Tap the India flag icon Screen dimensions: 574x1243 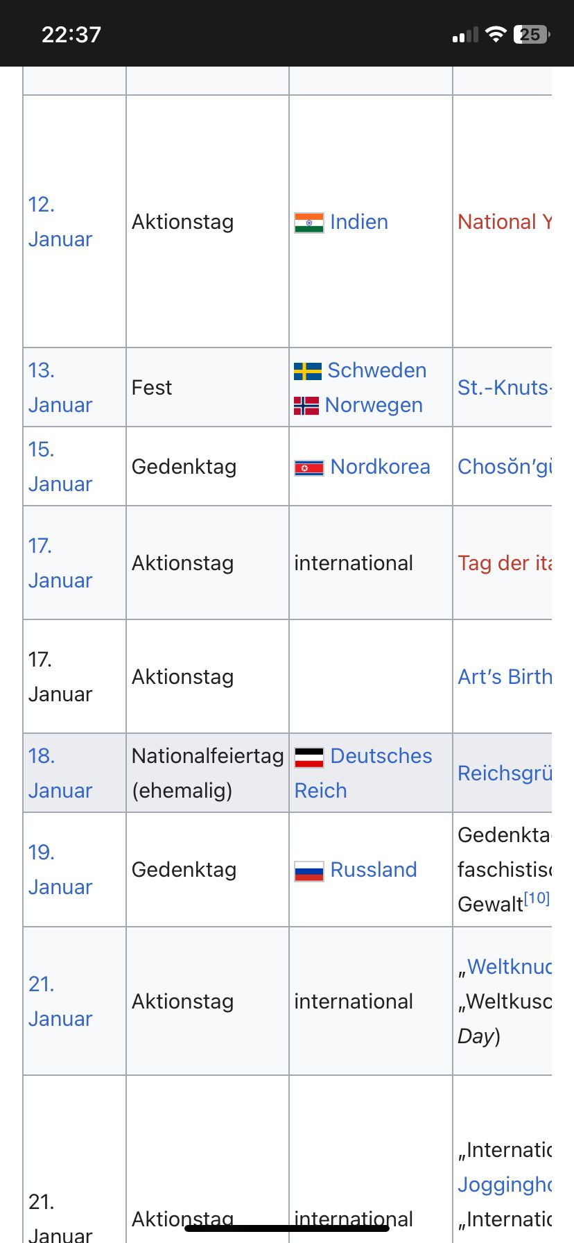point(308,223)
